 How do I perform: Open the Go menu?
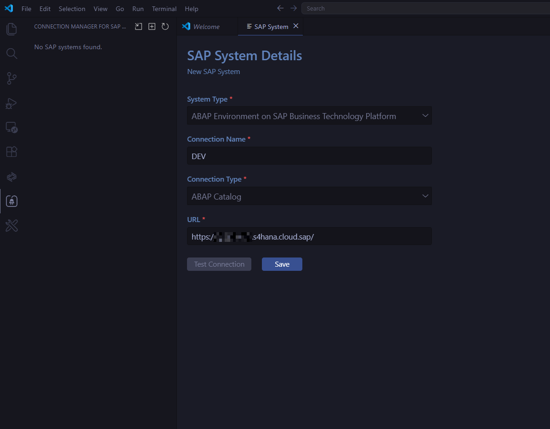point(119,9)
